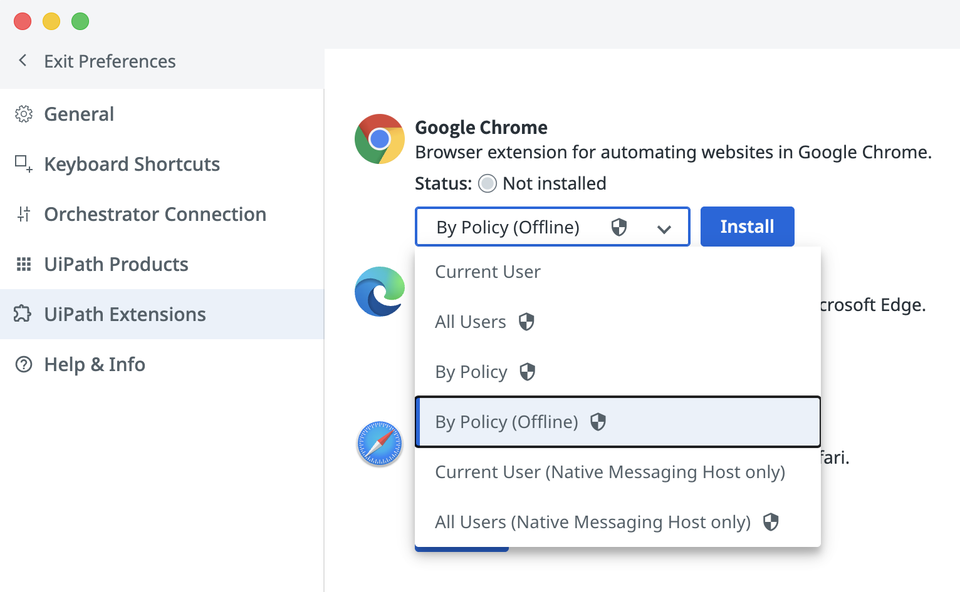Select UiPath Extensions in sidebar
Screen dimensions: 960x592
pyautogui.click(x=162, y=314)
